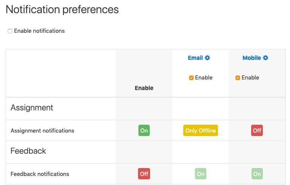The height and width of the screenshot is (185, 290).
Task: Open the Mobile column header link
Action: tap(252, 58)
